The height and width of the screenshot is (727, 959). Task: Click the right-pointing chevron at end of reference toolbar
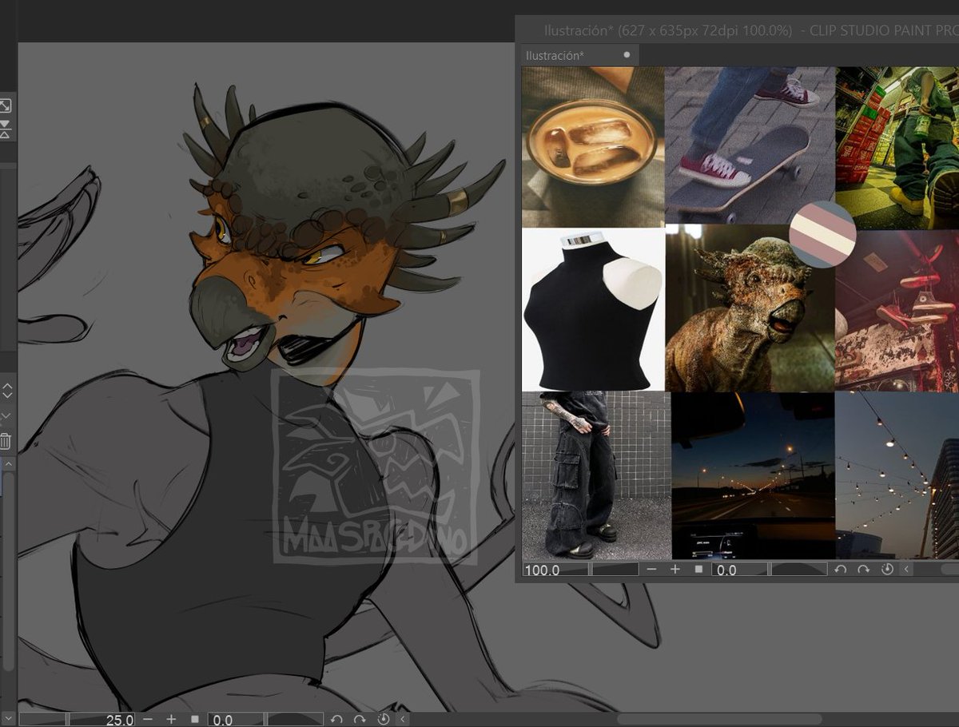[x=905, y=570]
